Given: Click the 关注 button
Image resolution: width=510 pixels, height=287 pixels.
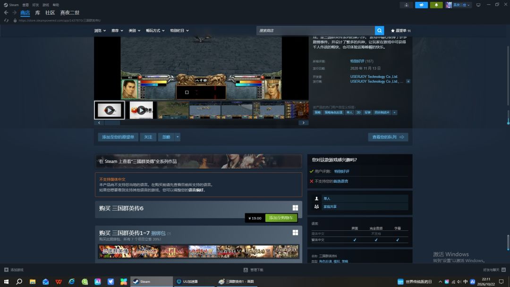Looking at the screenshot, I should 148,137.
